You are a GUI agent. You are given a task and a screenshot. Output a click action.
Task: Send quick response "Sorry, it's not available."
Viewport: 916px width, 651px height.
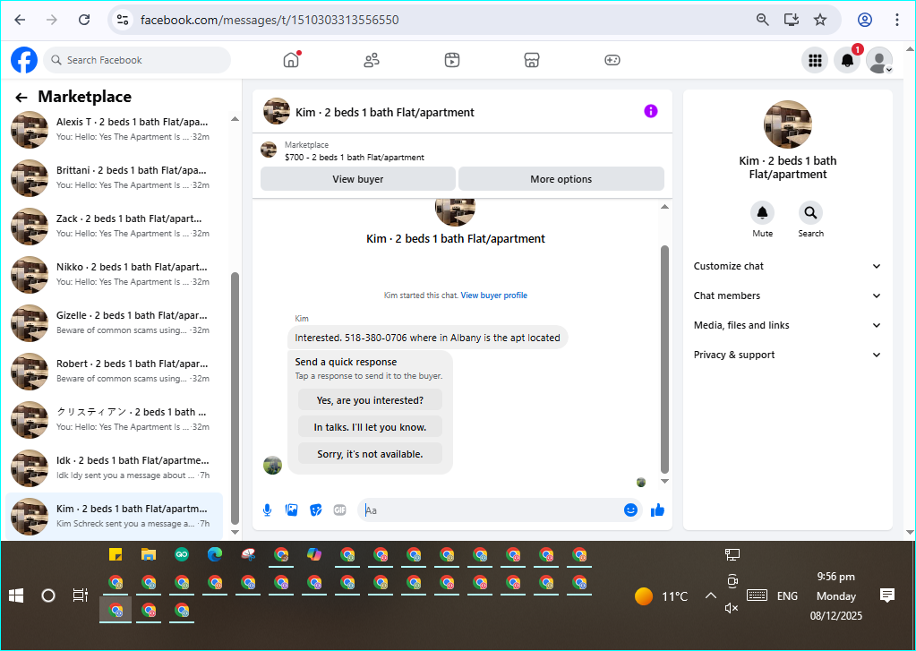click(x=370, y=454)
